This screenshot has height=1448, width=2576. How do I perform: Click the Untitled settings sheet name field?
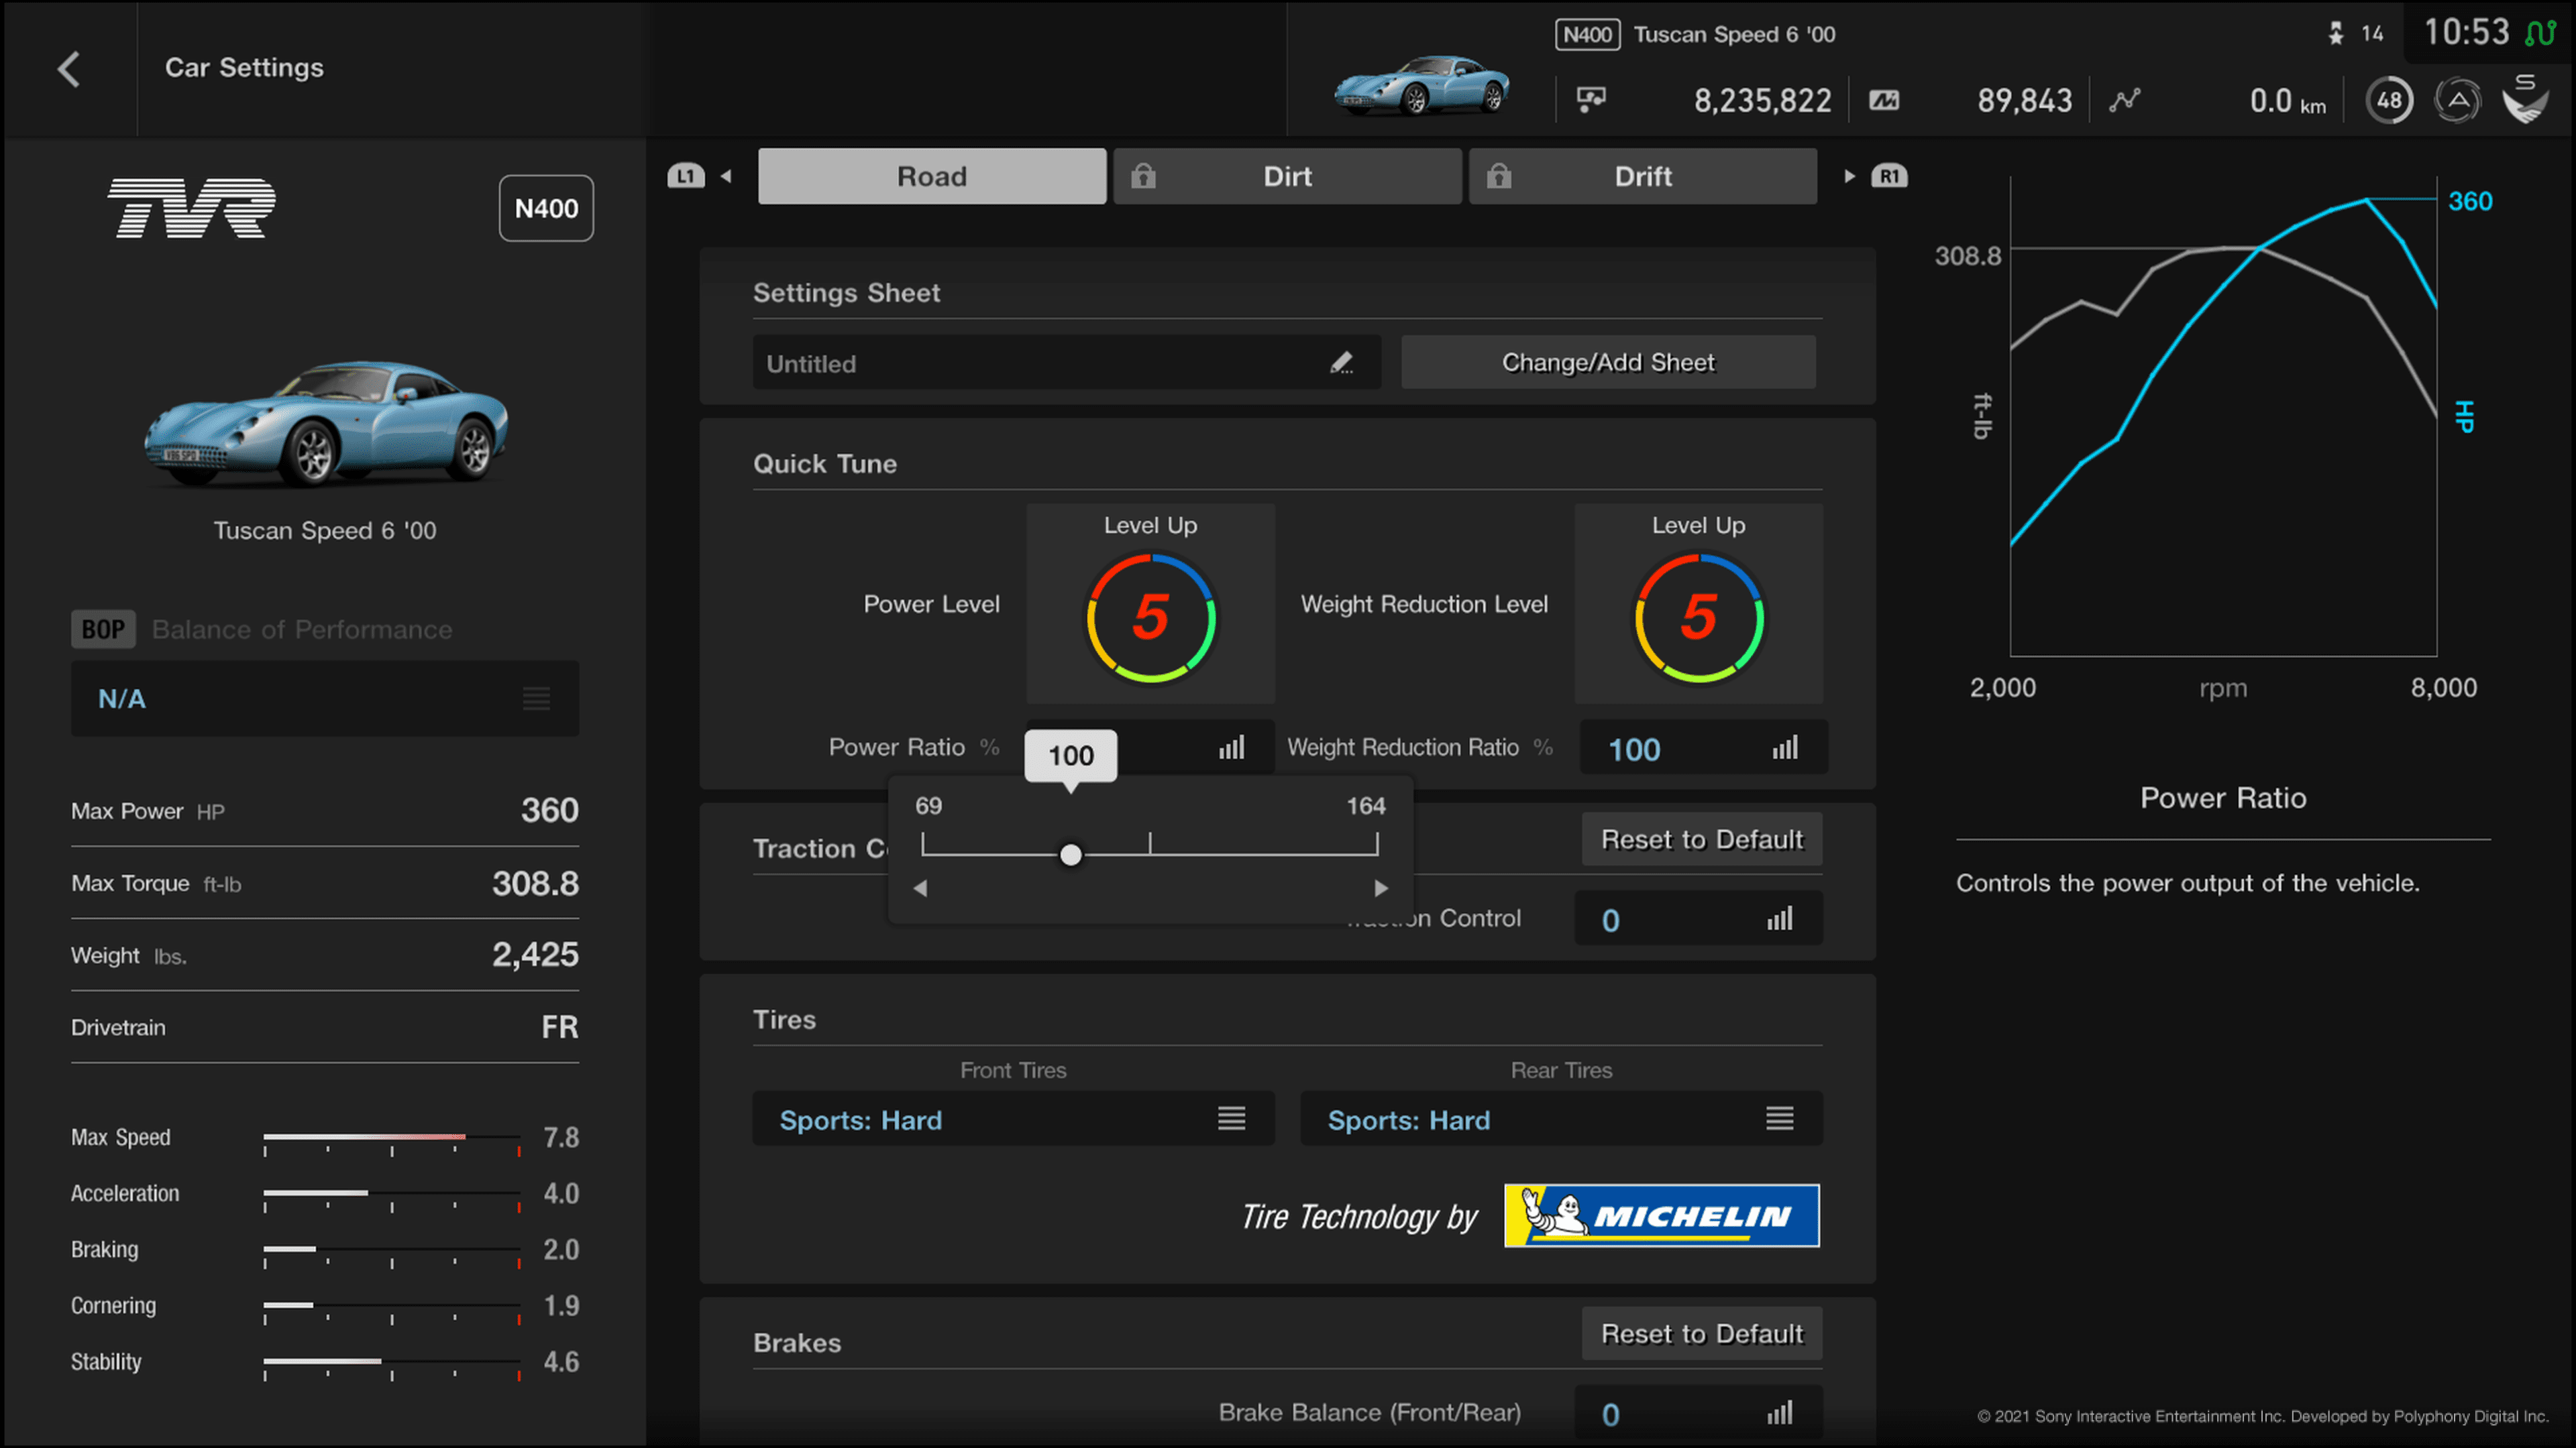1066,362
